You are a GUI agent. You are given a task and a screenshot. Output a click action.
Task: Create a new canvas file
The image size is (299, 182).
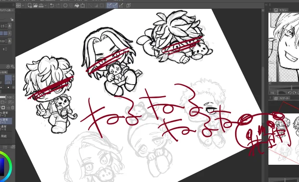(30, 5)
